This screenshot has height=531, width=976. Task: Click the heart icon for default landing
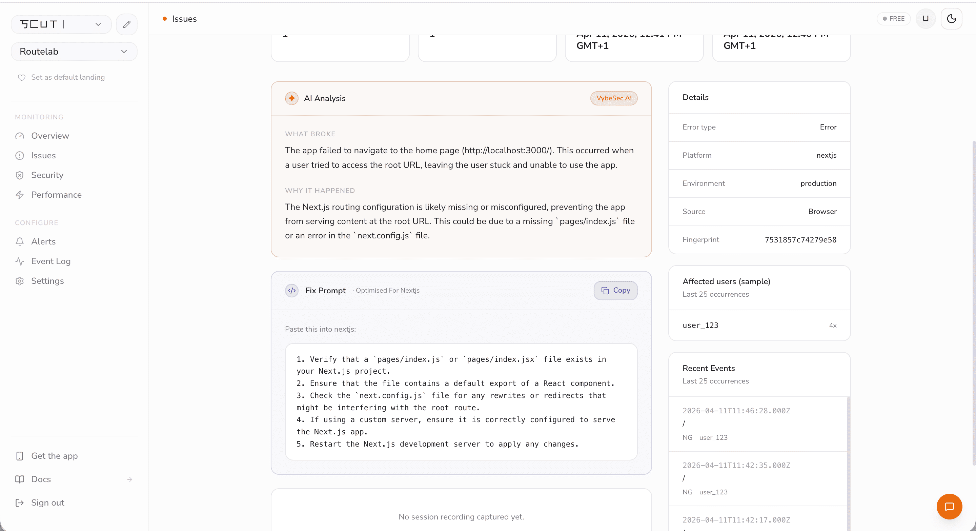pyautogui.click(x=22, y=77)
